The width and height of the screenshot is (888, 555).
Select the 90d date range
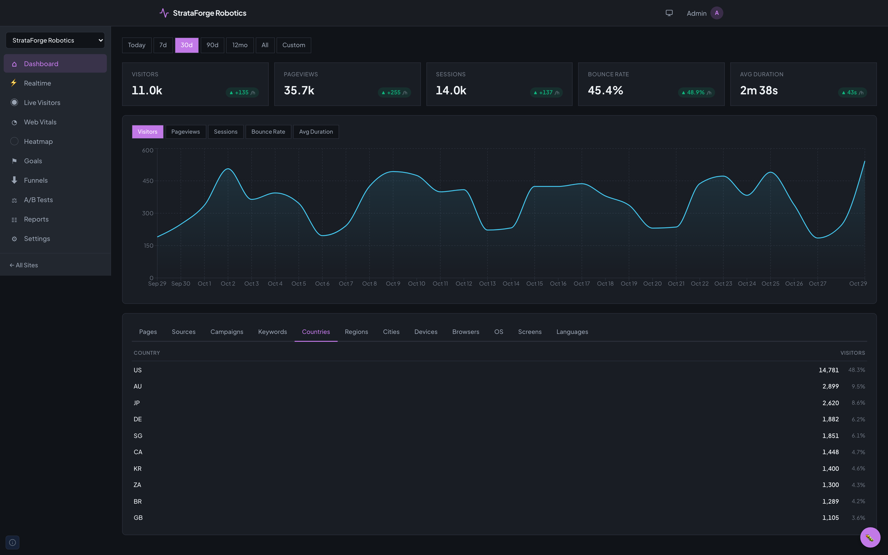[x=212, y=45]
